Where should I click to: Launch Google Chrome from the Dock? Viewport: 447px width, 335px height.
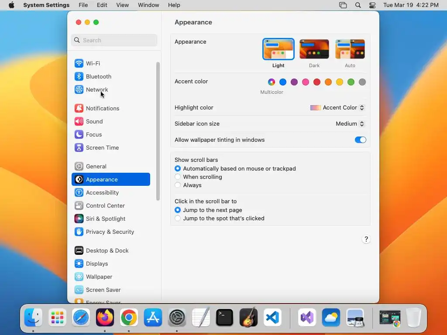(x=129, y=318)
